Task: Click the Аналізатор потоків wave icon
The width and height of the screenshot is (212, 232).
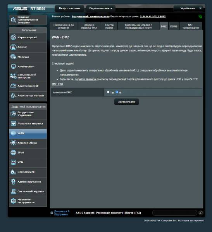Action: coord(13,96)
